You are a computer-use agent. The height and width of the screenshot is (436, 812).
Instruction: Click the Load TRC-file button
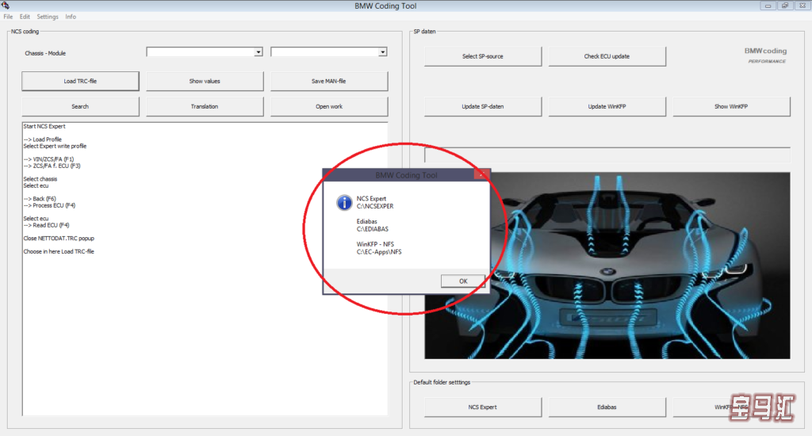pos(80,82)
